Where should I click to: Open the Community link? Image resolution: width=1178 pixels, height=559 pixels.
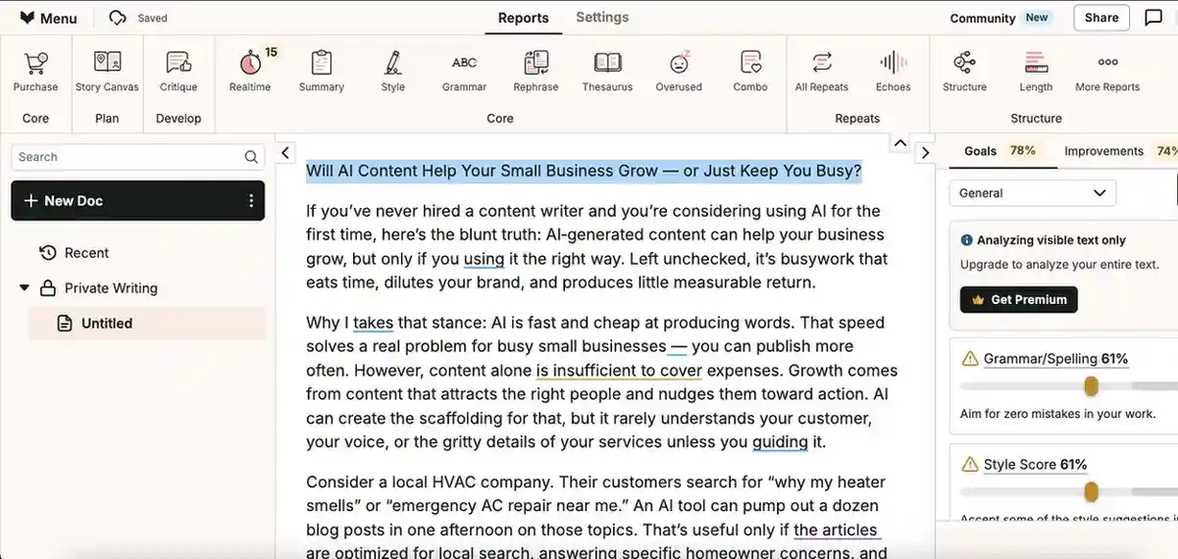(983, 18)
